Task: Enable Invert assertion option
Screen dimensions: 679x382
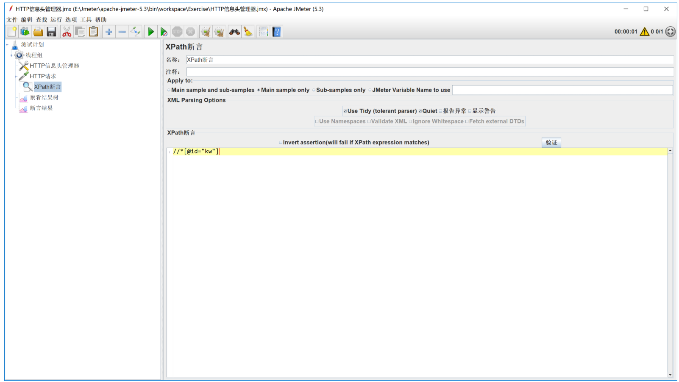Action: click(x=281, y=142)
